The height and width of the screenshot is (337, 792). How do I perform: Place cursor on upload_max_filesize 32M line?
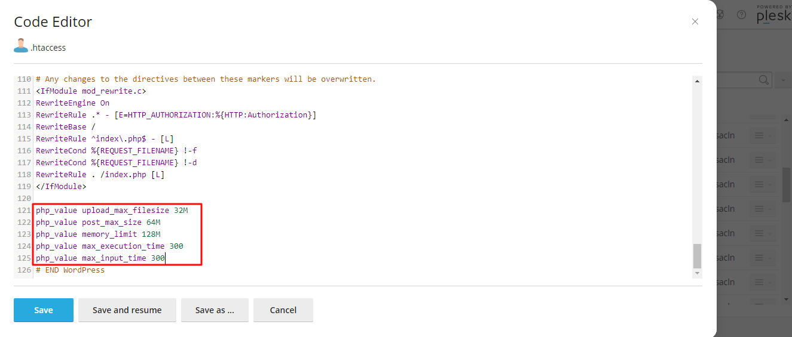point(112,211)
